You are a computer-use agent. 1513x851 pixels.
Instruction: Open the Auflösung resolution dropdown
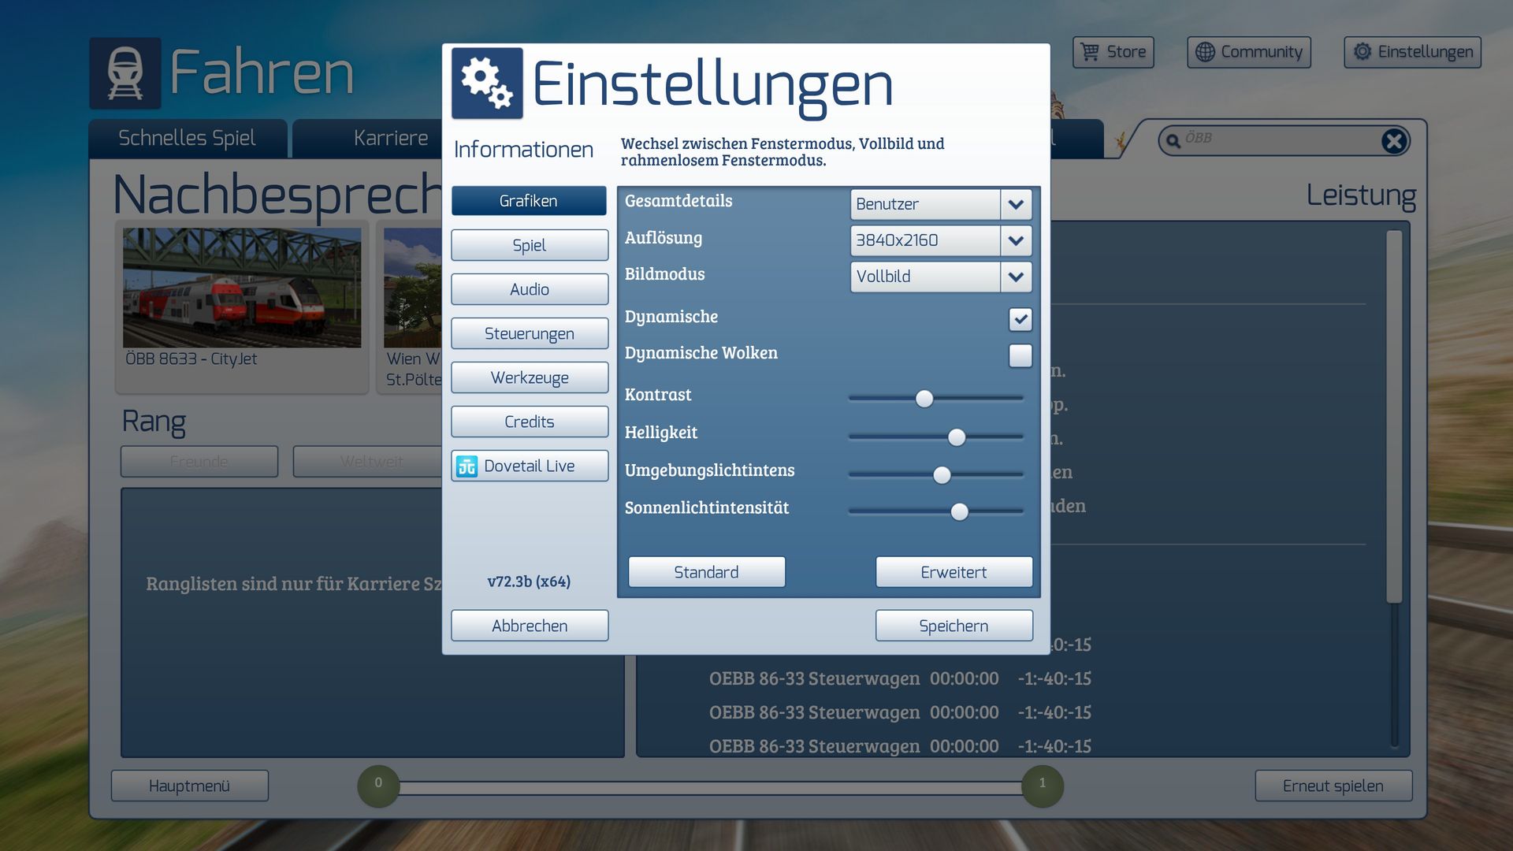pos(1016,240)
